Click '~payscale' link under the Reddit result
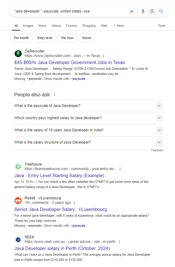 tap(78, 226)
